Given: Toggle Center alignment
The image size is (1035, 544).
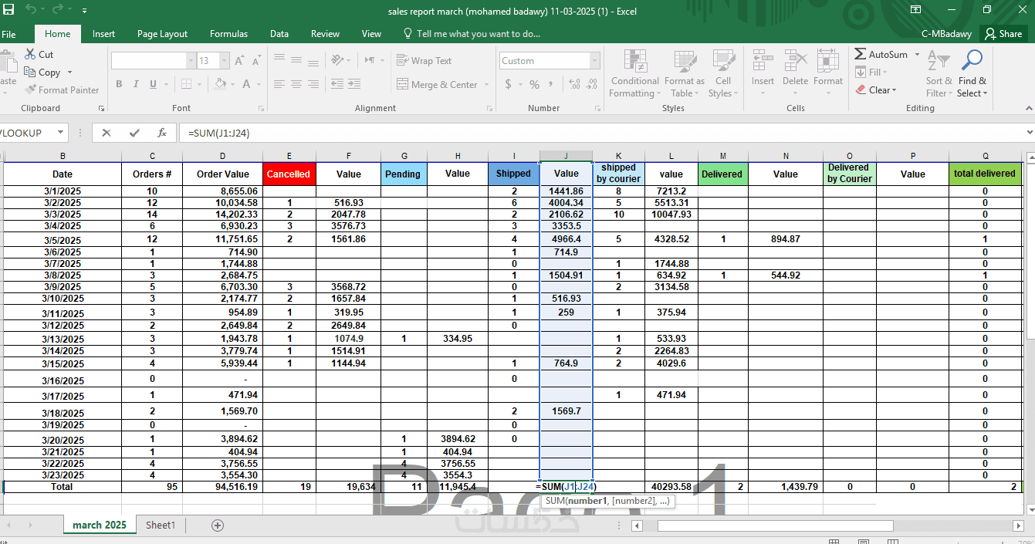Looking at the screenshot, I should pyautogui.click(x=296, y=84).
